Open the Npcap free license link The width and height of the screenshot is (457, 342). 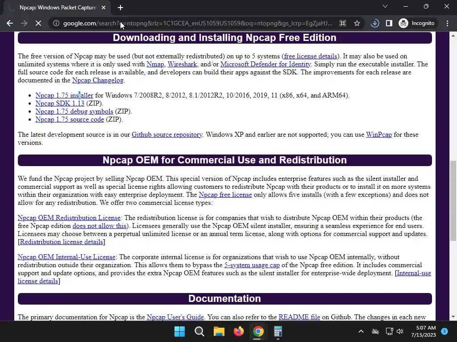coord(225,195)
